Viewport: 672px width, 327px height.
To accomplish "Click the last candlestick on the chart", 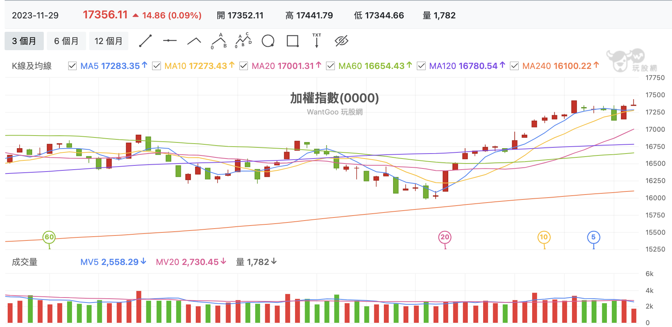I will coord(634,105).
